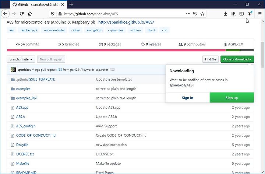The width and height of the screenshot is (265, 174).
Task: Toggle the Clone or download dropdown
Action: pyautogui.click(x=237, y=59)
